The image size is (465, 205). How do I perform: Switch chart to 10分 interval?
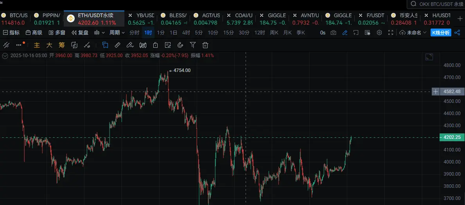click(x=213, y=32)
